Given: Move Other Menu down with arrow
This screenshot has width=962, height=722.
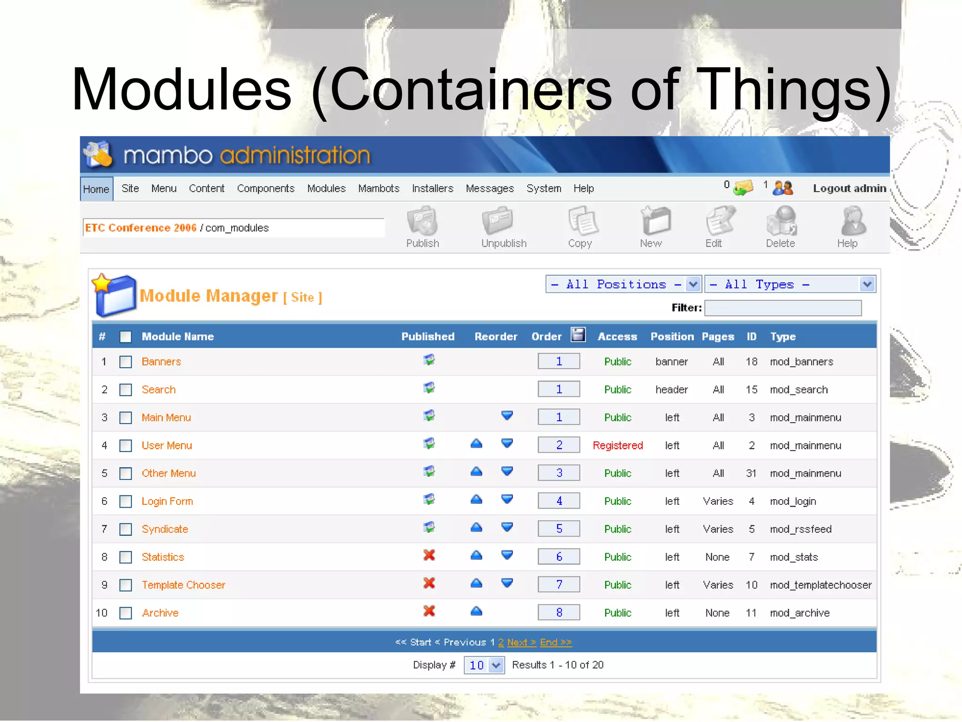Looking at the screenshot, I should pyautogui.click(x=507, y=471).
